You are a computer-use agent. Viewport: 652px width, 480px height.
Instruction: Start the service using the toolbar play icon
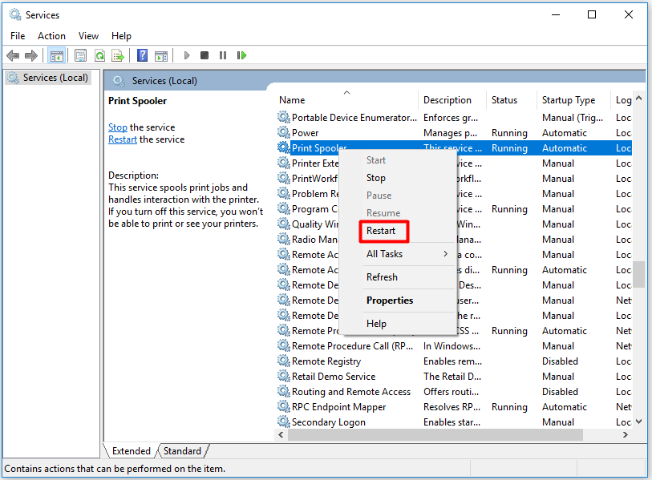186,54
